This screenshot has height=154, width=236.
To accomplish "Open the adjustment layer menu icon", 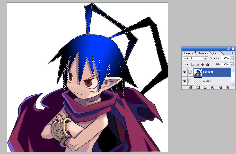I will click(x=213, y=88).
